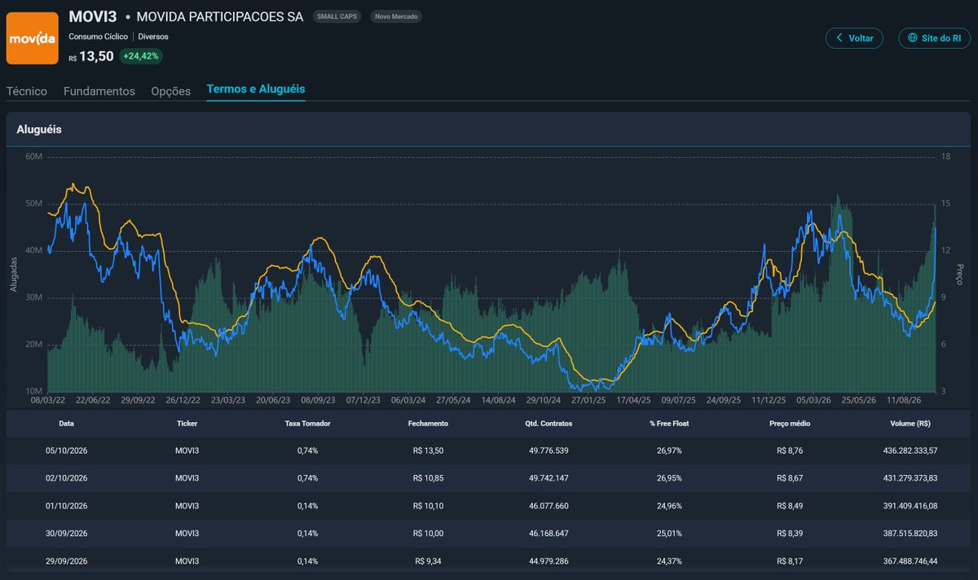
Task: Click the 49.776.539 contracts cell
Action: point(548,450)
